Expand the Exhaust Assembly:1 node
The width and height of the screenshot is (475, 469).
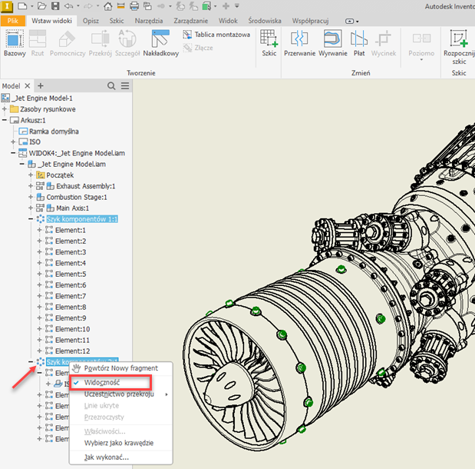pyautogui.click(x=31, y=186)
